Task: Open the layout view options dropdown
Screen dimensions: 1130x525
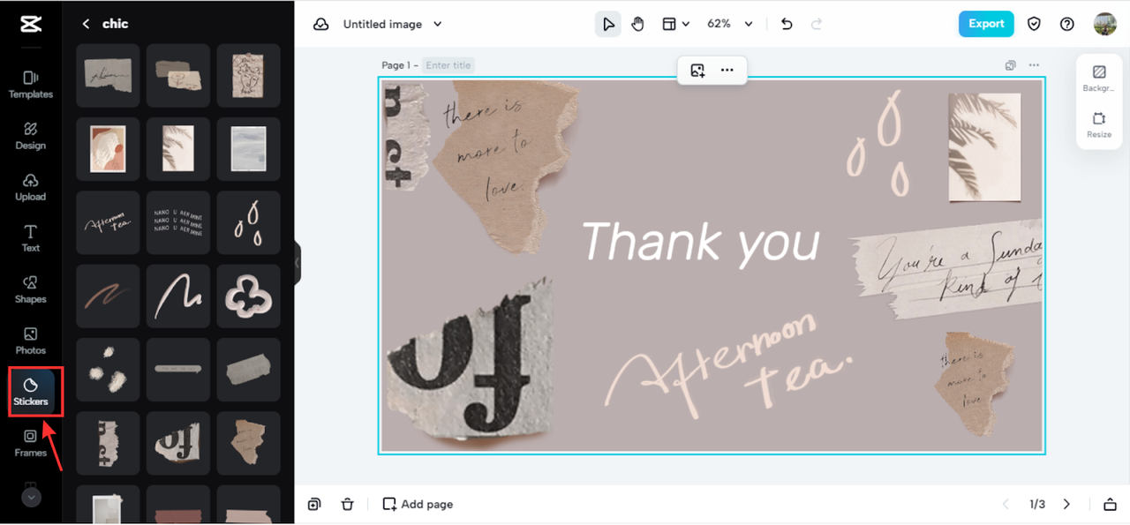Action: (676, 25)
